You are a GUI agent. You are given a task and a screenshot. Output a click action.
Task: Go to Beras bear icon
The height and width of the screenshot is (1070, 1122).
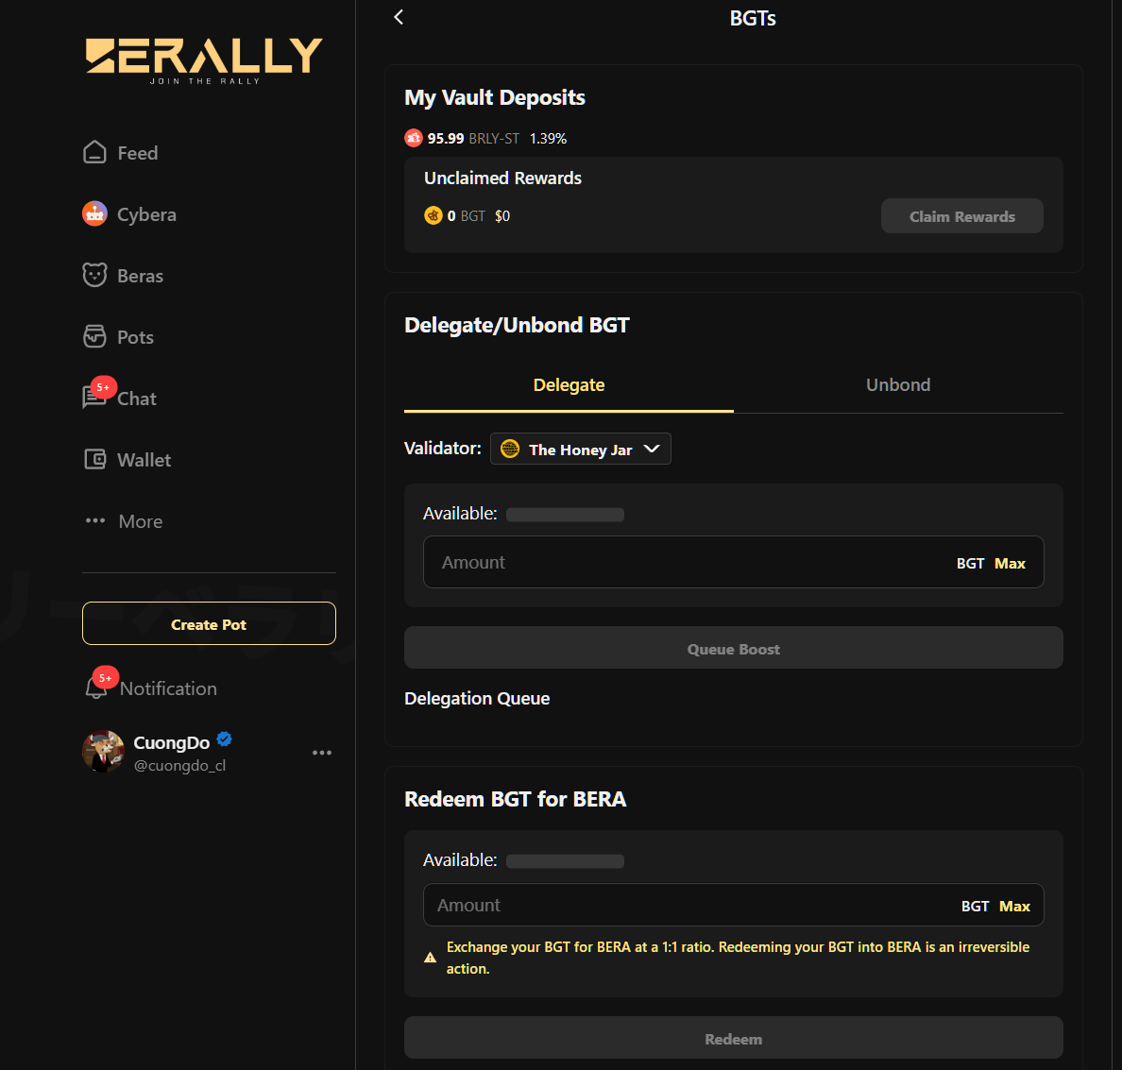(94, 275)
